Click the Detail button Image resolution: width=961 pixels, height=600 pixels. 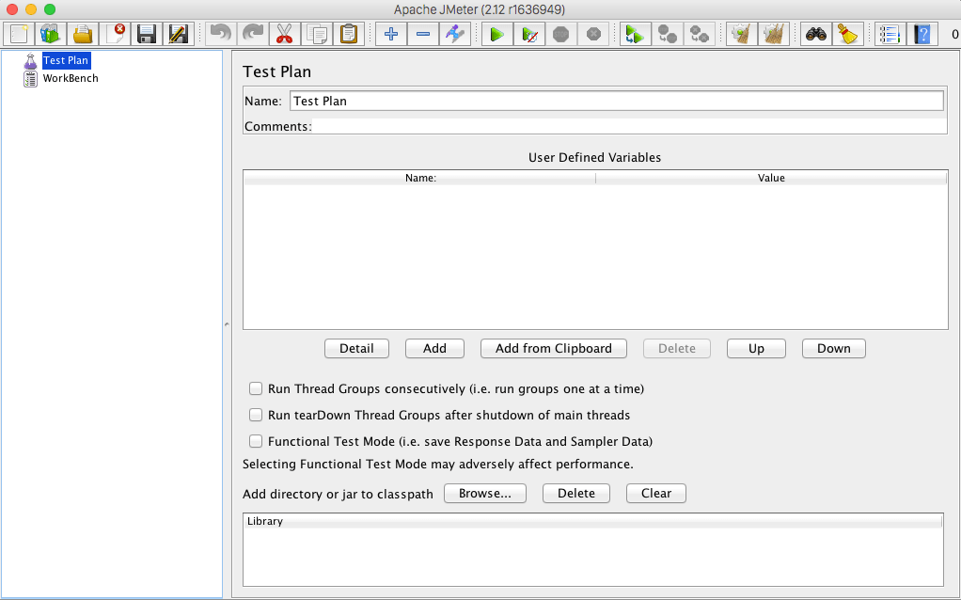356,348
